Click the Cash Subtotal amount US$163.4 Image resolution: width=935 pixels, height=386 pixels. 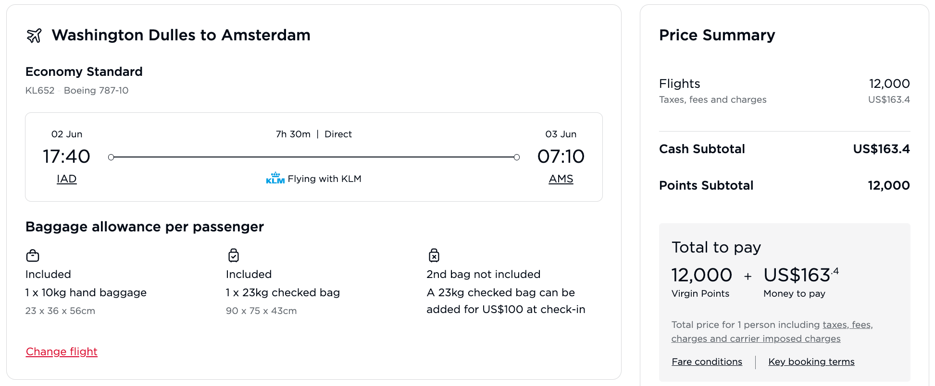(x=881, y=149)
